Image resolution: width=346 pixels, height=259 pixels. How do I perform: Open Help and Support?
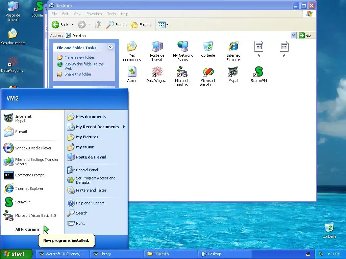(96, 203)
